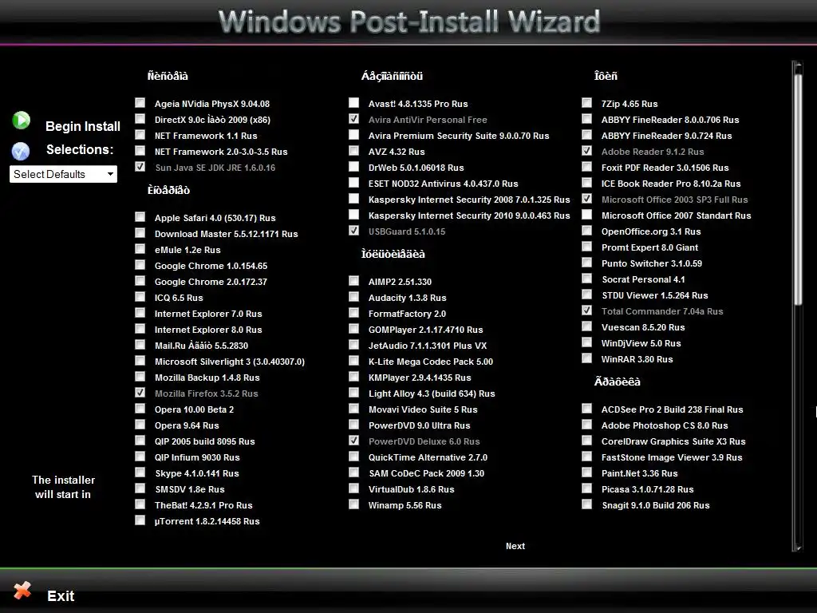Click the AVZ 4.32 Rus label
Viewport: 817px width, 613px height.
pyautogui.click(x=397, y=152)
